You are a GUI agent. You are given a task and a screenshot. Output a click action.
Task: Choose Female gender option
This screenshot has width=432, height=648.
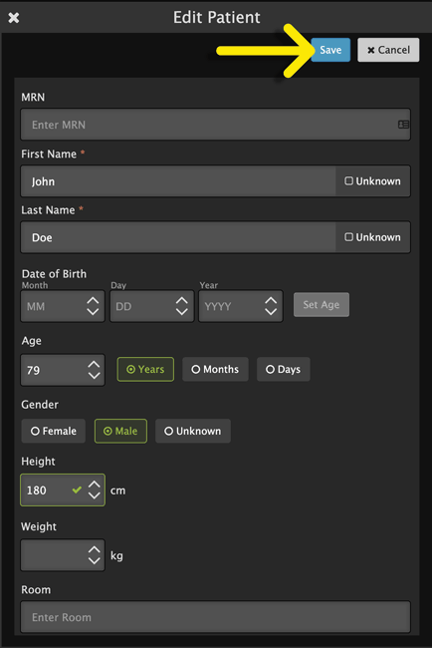click(x=54, y=431)
